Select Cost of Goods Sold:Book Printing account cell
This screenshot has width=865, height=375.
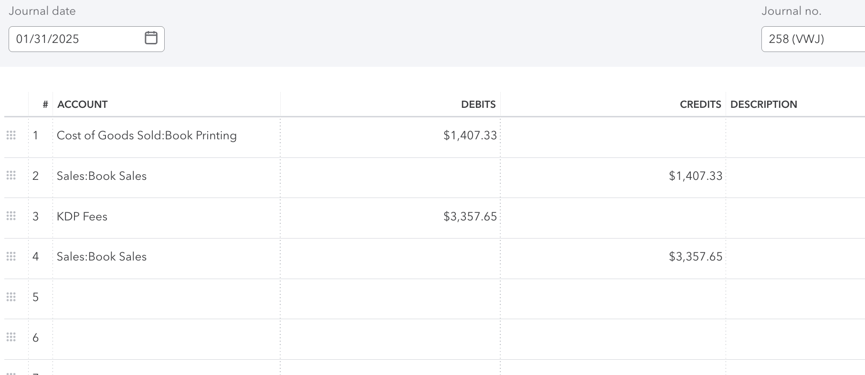click(147, 135)
